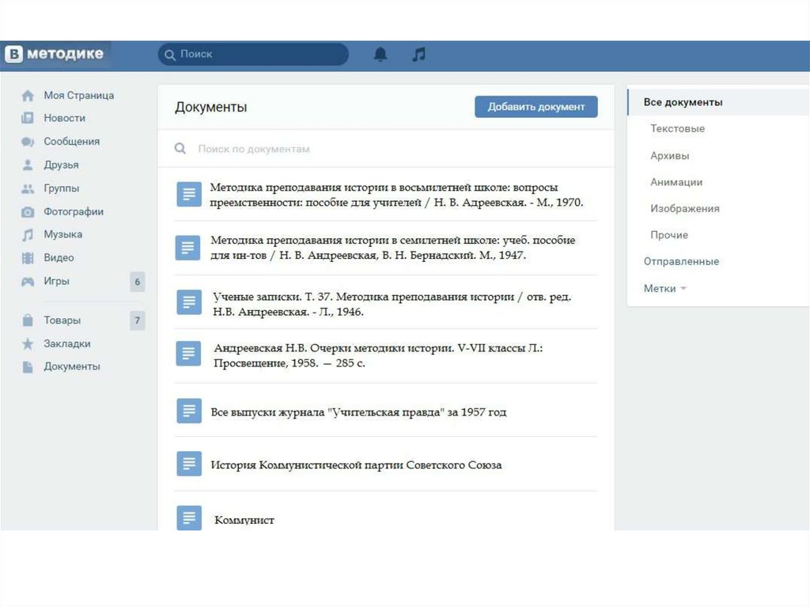Click document icon for Очерки методики истории

188,353
